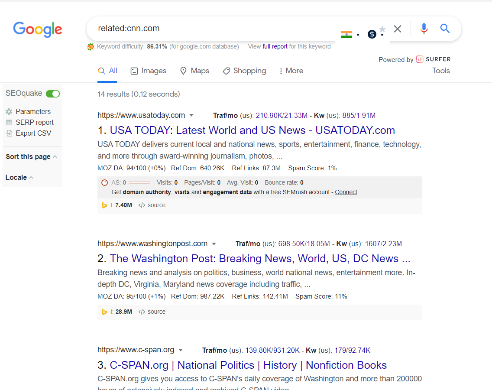Click the Bing index value 28.9M
This screenshot has width=492, height=390.
(123, 312)
